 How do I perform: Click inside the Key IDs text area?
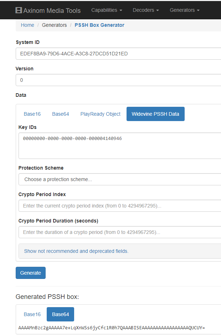119,146
